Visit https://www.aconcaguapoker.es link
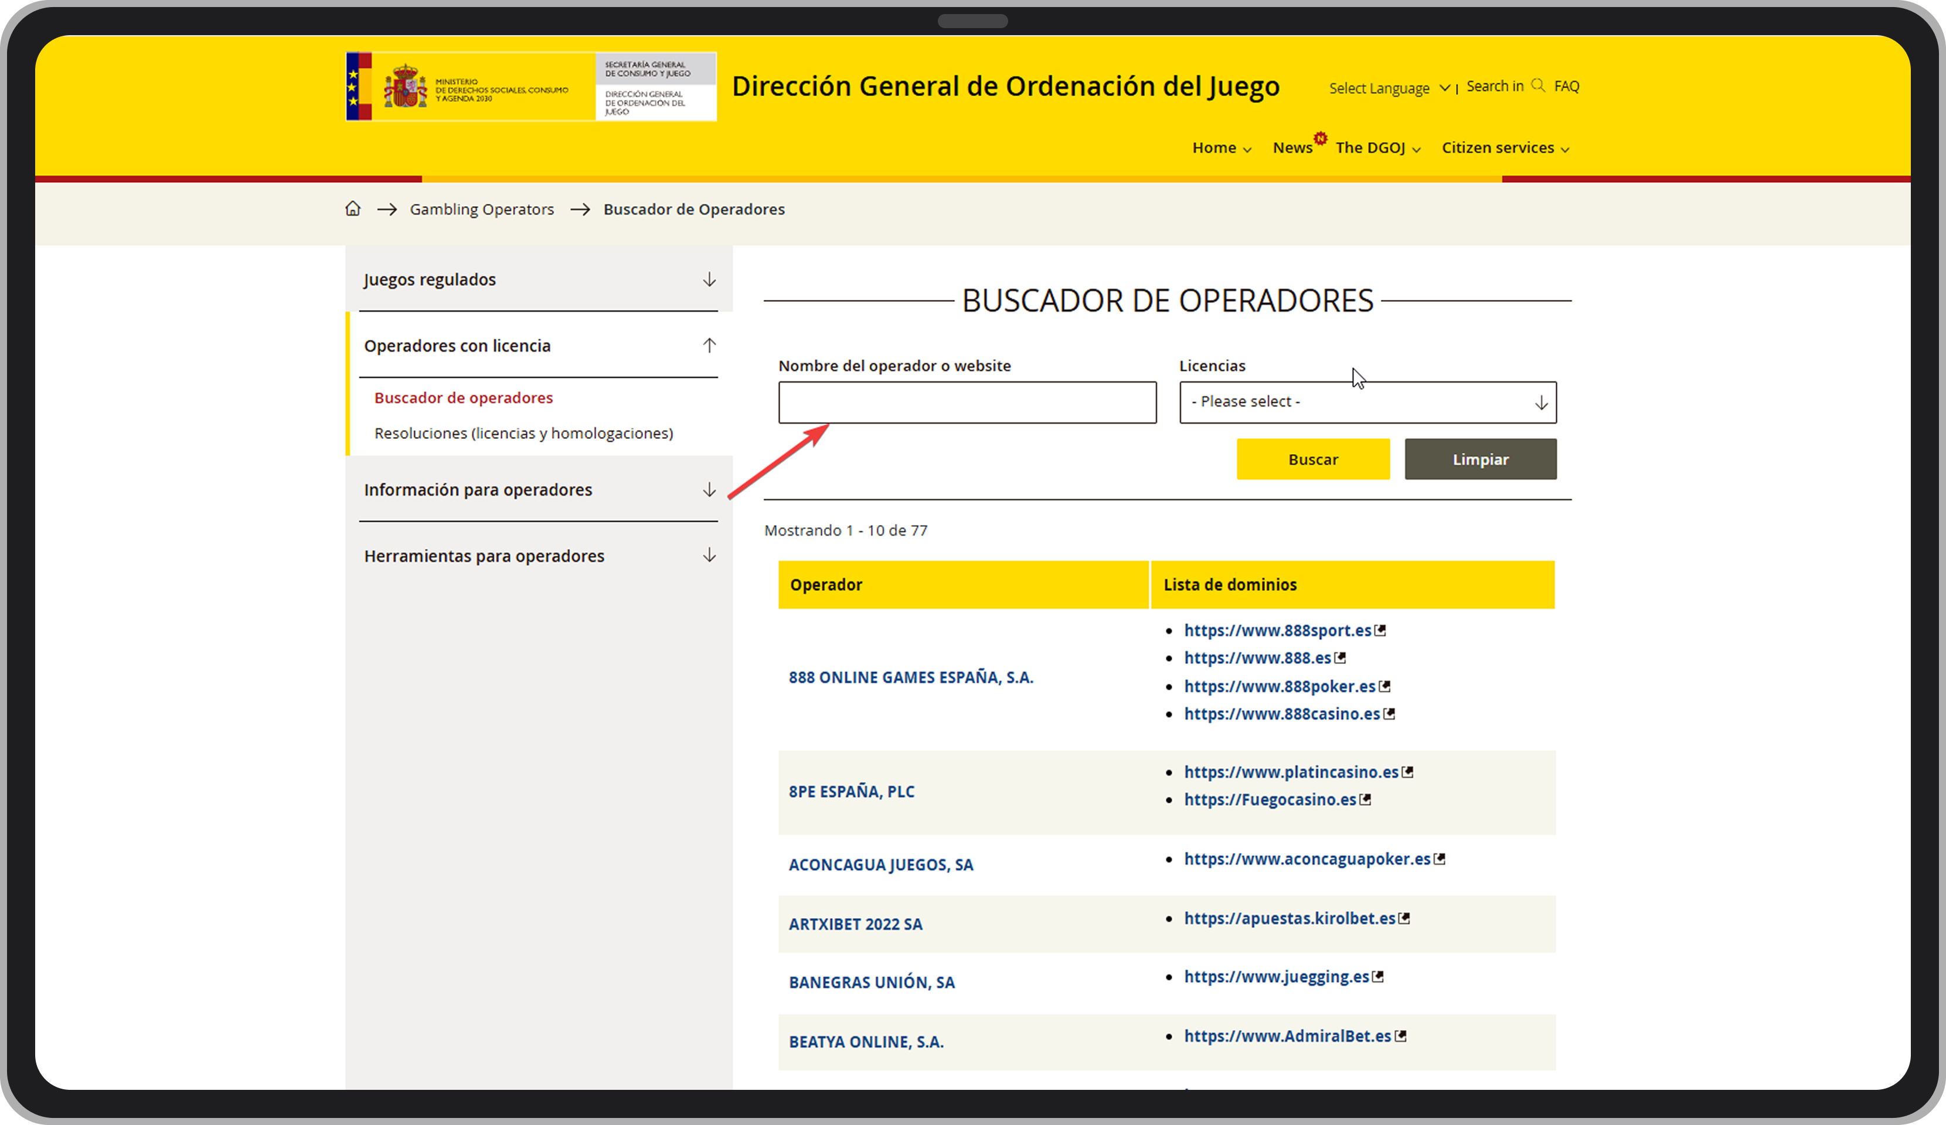Screen dimensions: 1946x1125 pyautogui.click(x=1307, y=860)
